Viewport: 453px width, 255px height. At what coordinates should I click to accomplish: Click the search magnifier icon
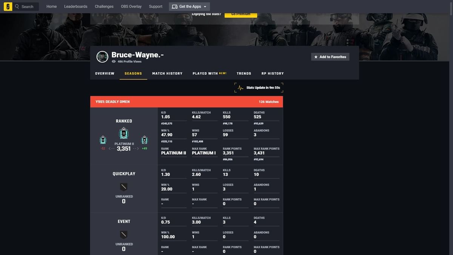click(x=17, y=6)
